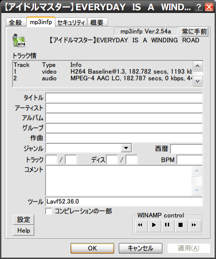The height and width of the screenshot is (259, 216).
Task: Click into the アーティスト input field
Action: 124,108
